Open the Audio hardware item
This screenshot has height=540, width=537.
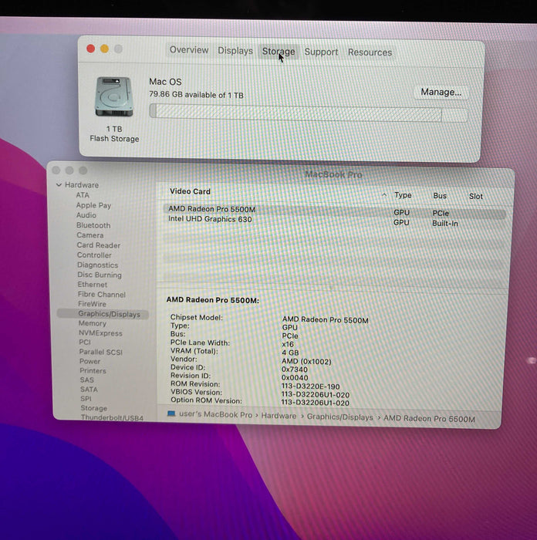(86, 215)
